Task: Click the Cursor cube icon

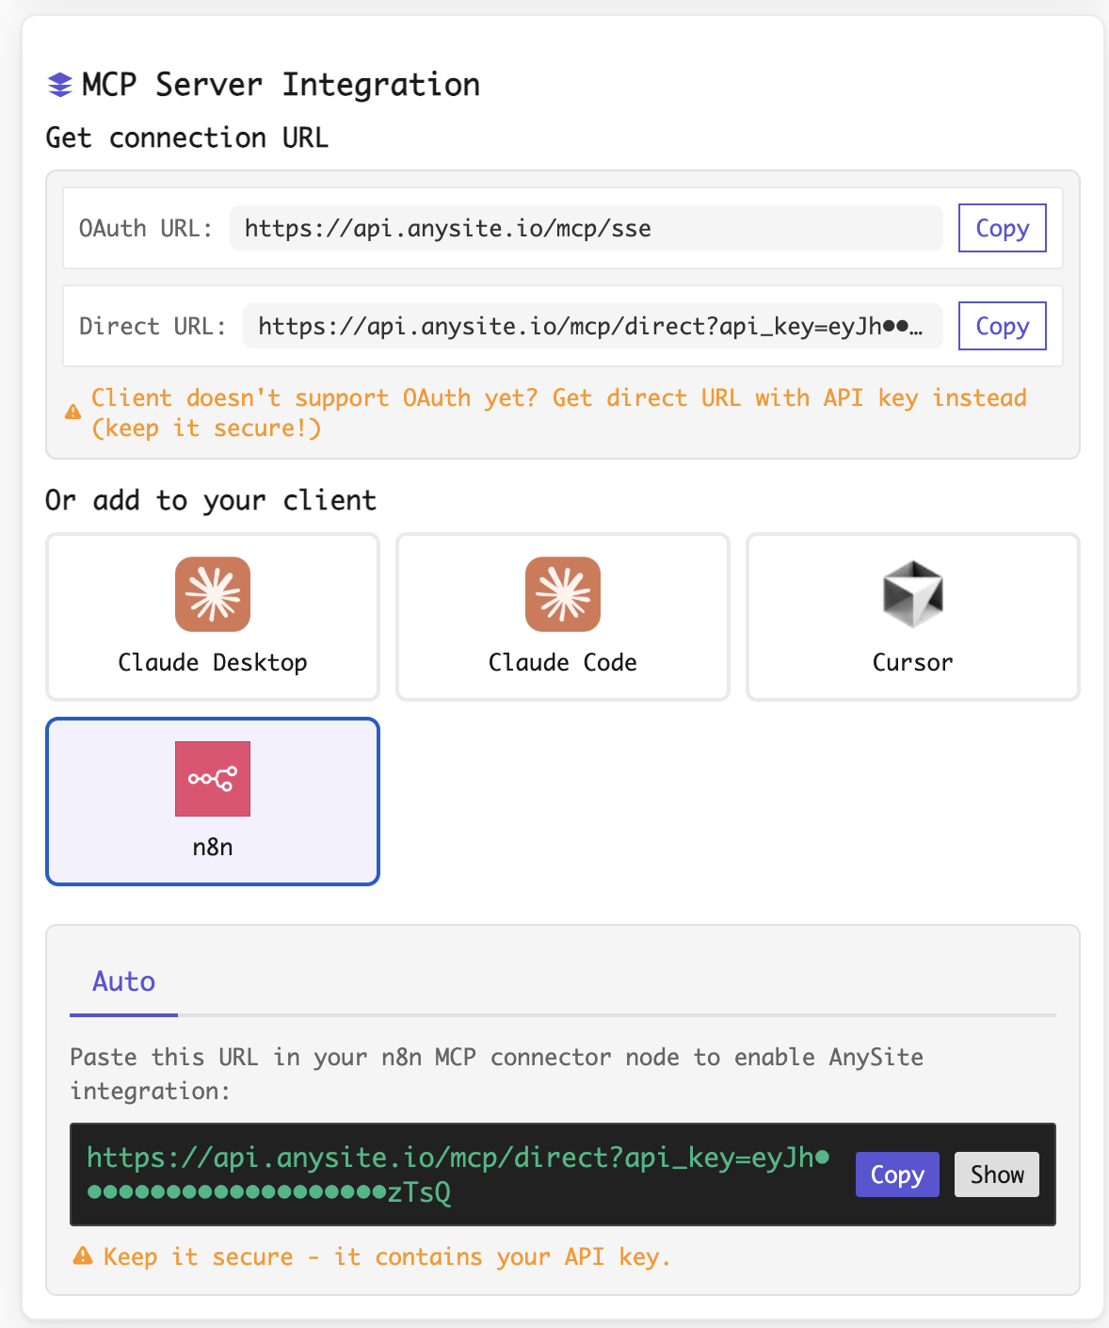Action: tap(911, 594)
